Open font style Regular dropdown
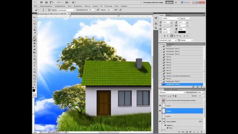Screen dimensions: 238x134 185,18
